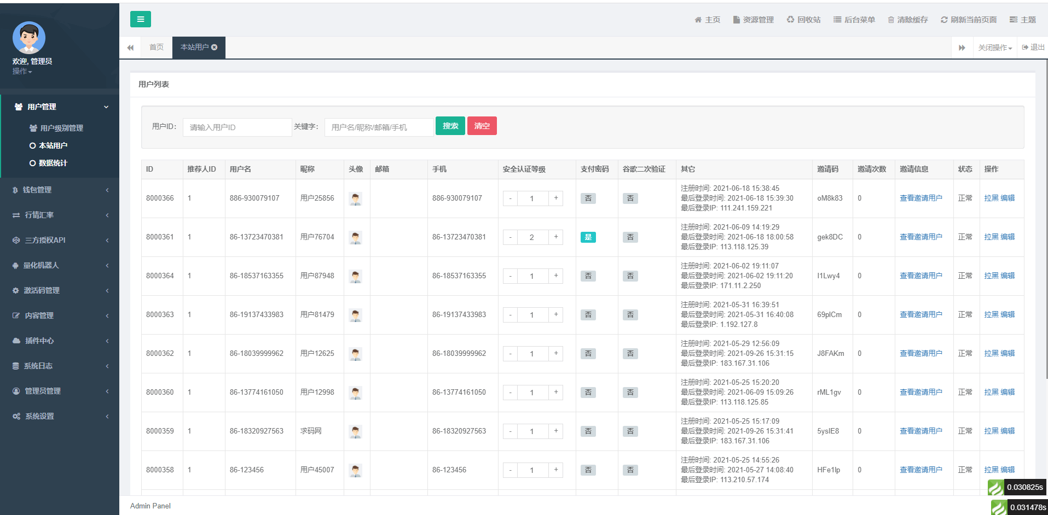Expand 系统设置 sidebar section
1048x515 pixels.
point(60,416)
